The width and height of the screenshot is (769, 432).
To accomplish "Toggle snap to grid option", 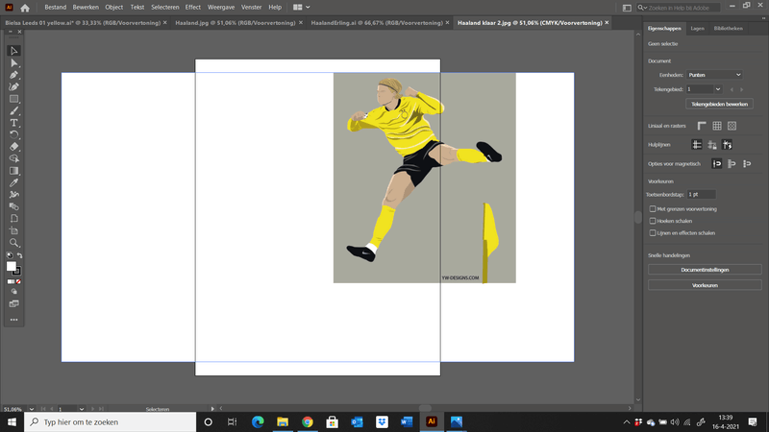I will point(747,163).
